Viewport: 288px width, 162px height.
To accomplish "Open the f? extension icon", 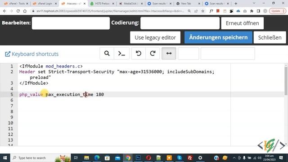I will click(x=211, y=11).
